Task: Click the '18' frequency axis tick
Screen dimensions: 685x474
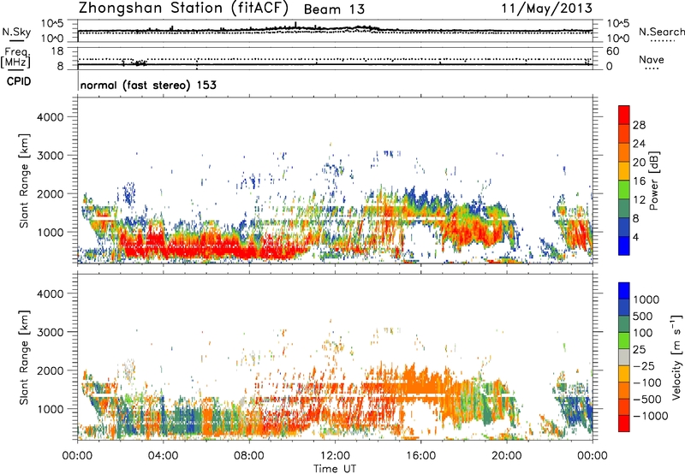Action: pos(57,51)
